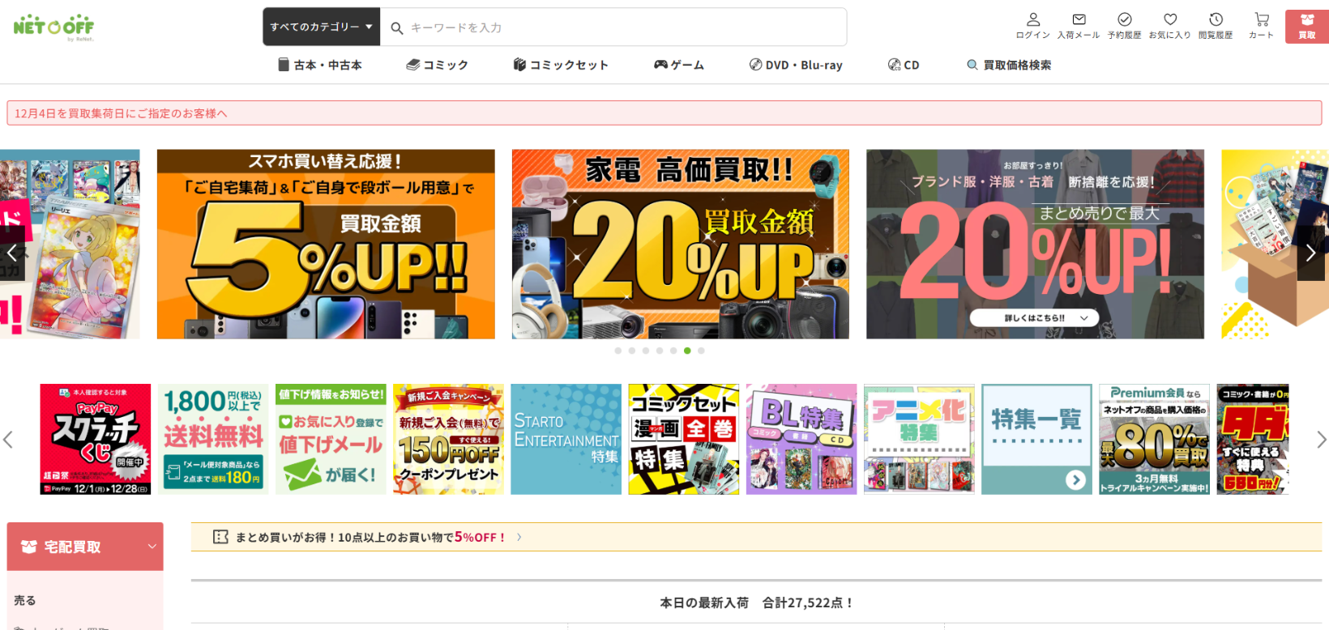Viewport: 1329px width, 630px height.
Task: Open the PayPay スクラッチくじ thumbnail
Action: [96, 439]
